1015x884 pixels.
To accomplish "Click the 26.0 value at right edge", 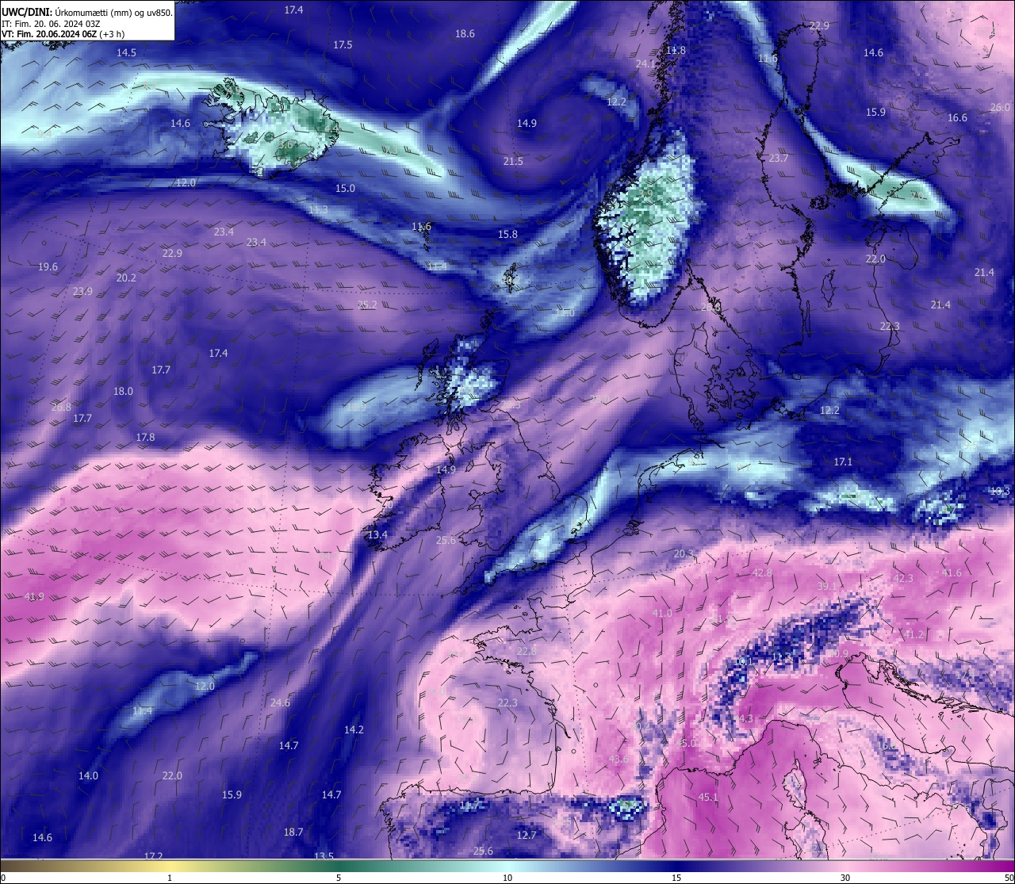I will pyautogui.click(x=1000, y=108).
